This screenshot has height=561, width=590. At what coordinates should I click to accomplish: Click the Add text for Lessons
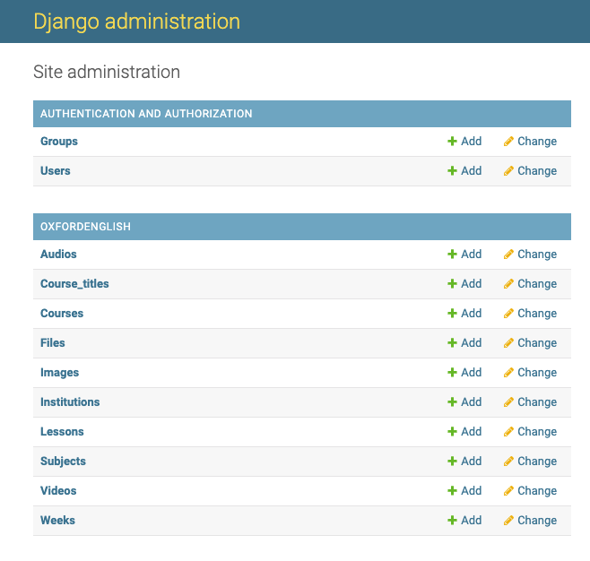tap(472, 432)
